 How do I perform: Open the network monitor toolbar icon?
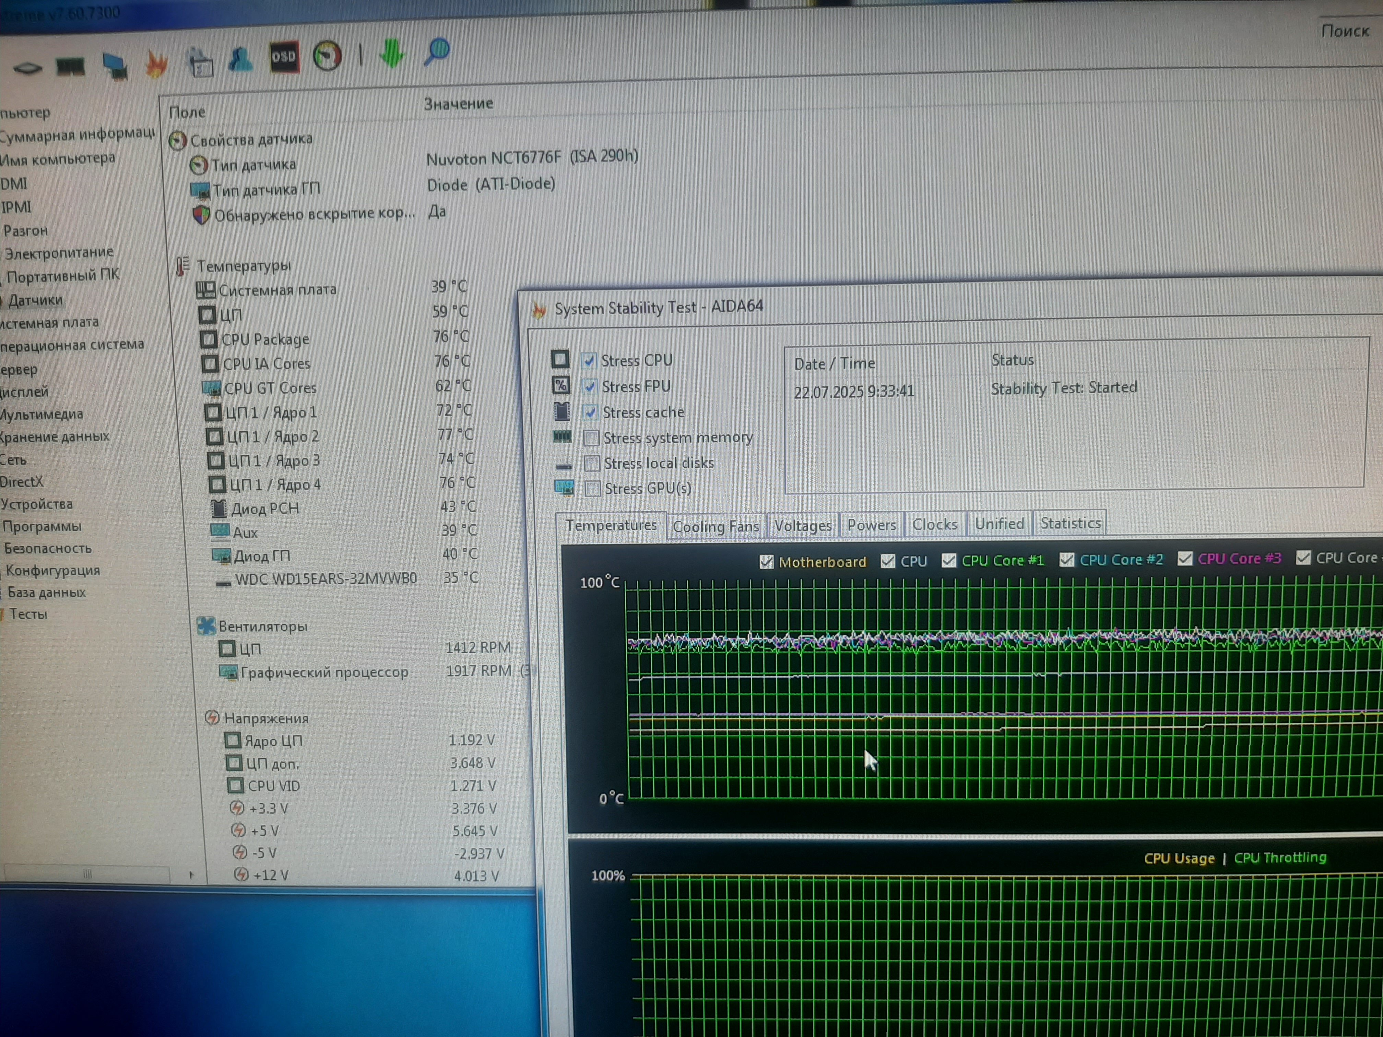click(x=115, y=65)
